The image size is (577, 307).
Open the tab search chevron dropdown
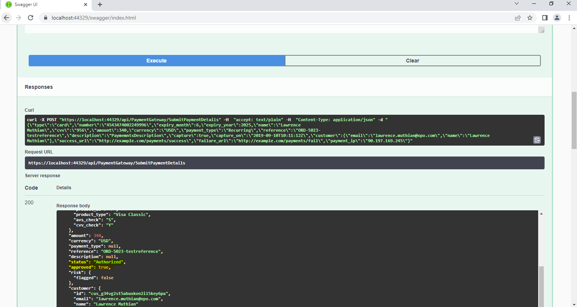click(x=516, y=5)
